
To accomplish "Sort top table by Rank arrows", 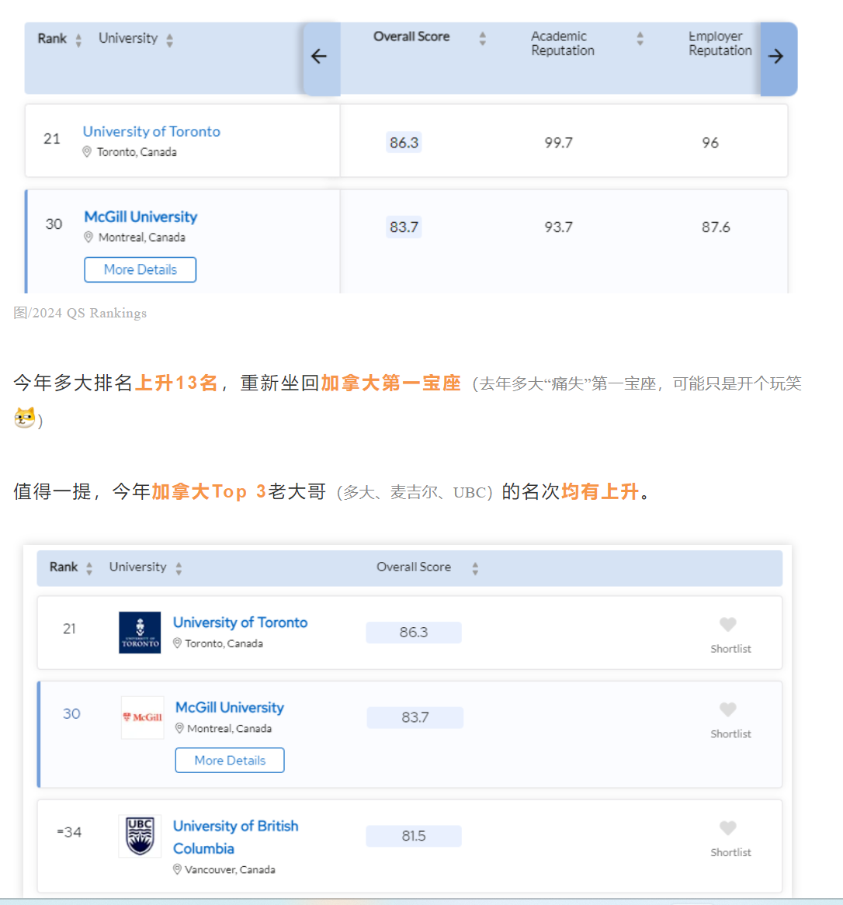I will (x=78, y=40).
